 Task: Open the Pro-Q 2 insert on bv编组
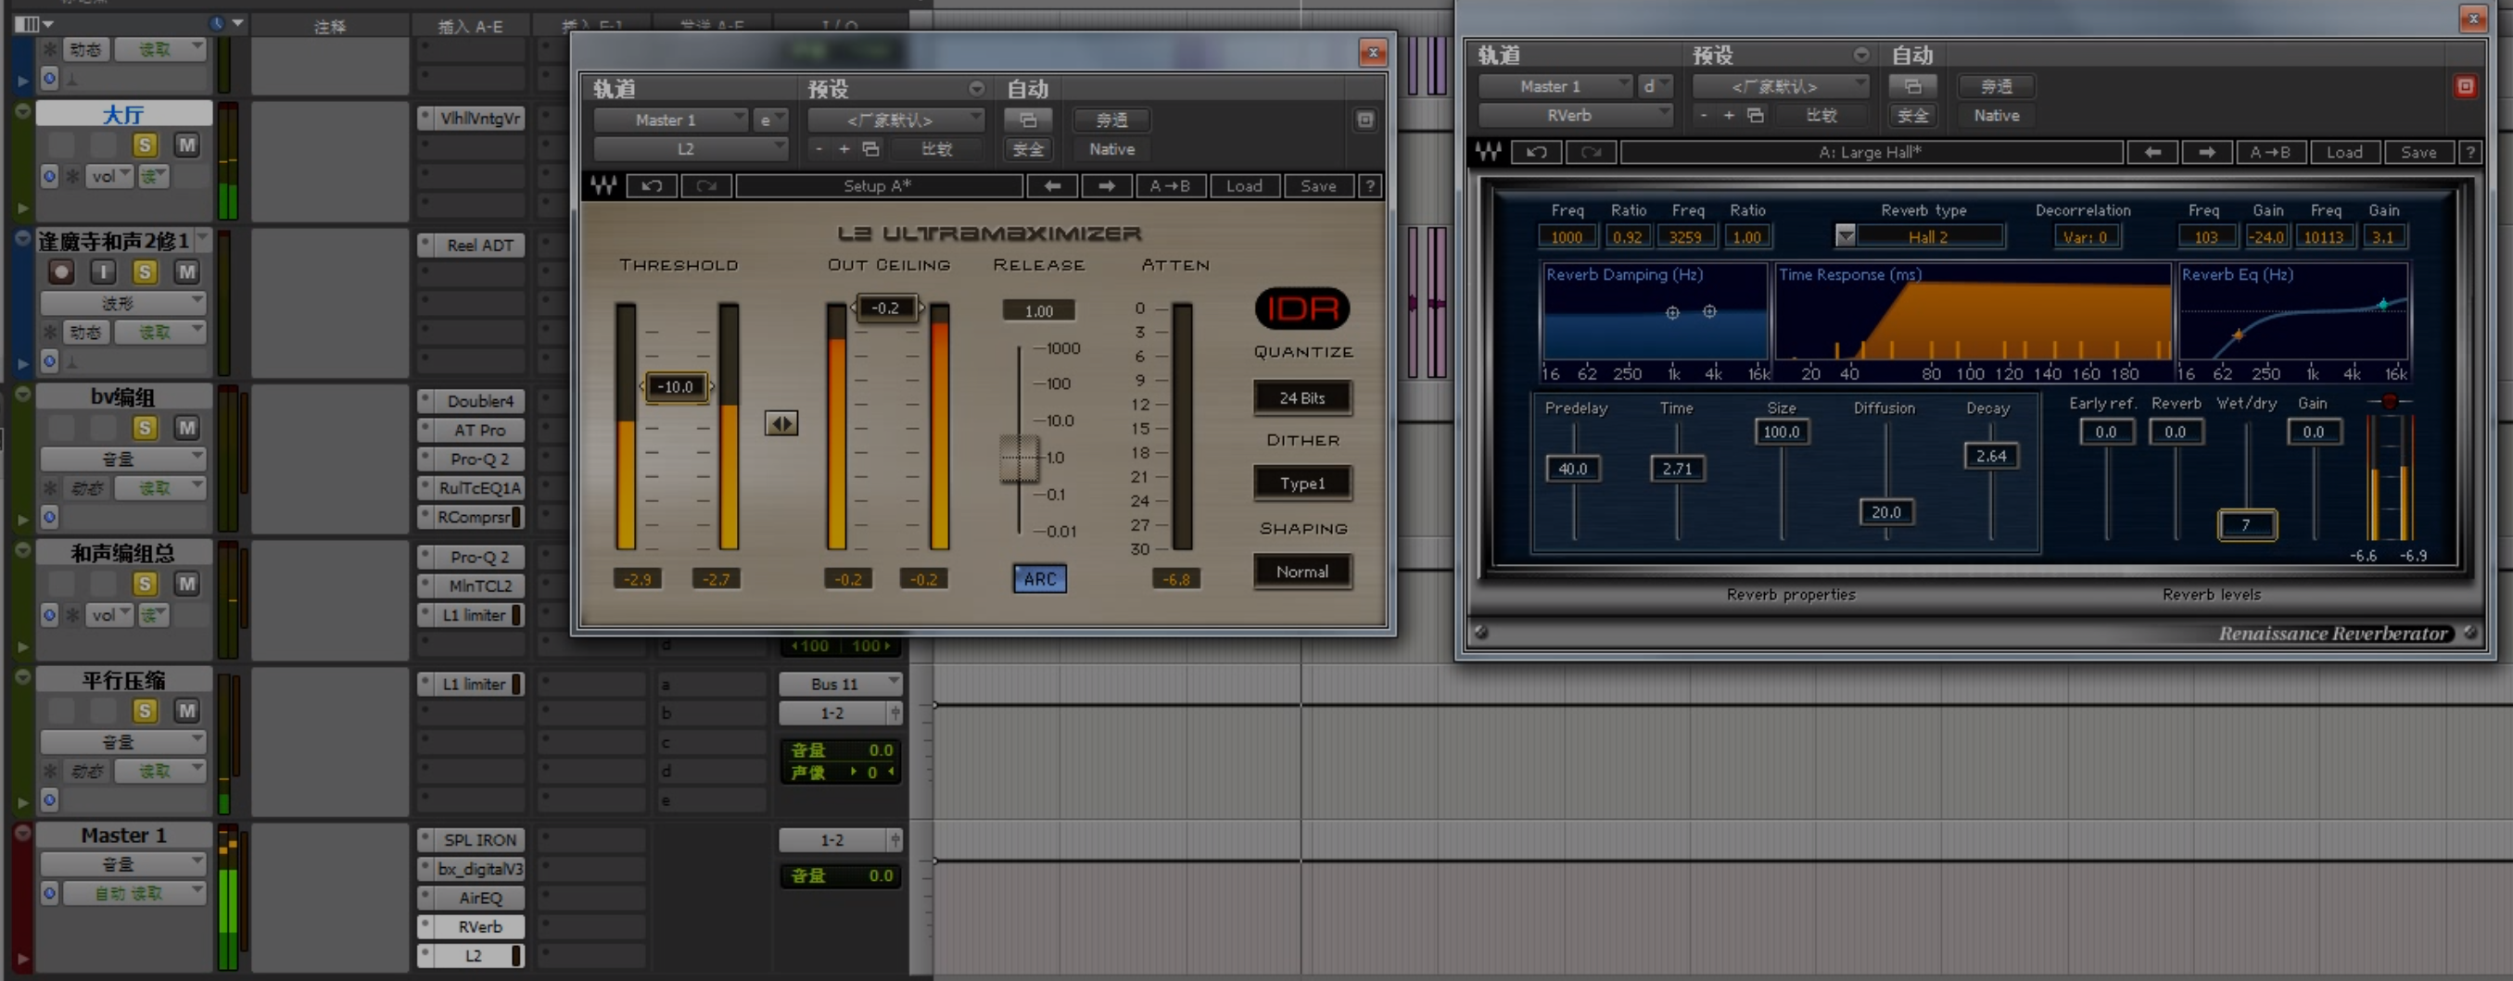(x=479, y=459)
